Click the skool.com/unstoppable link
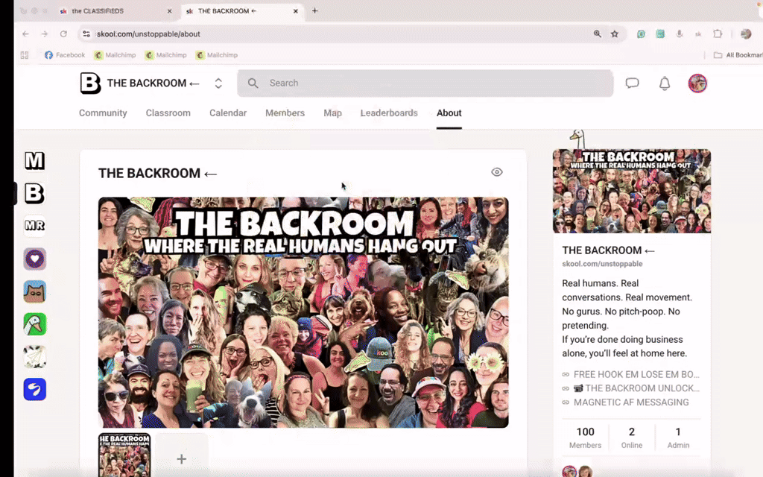This screenshot has height=477, width=763. tap(602, 264)
